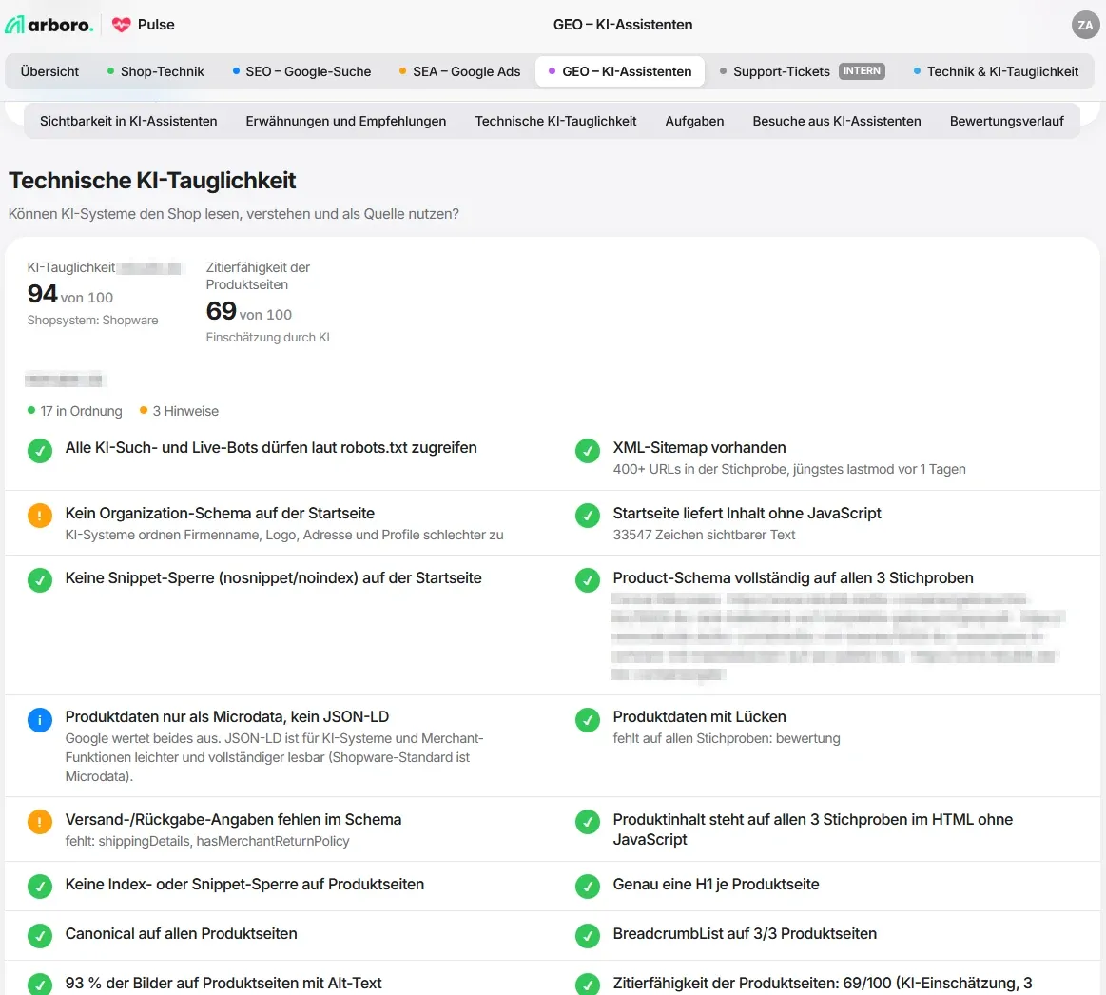This screenshot has width=1106, height=995.
Task: Click 'Startseite liefert Inhalt ohne JavaScript' title
Action: 747,513
